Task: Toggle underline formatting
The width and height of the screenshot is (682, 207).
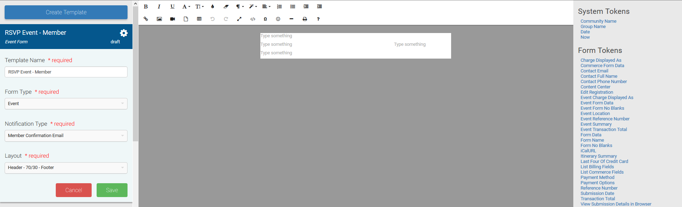Action: pos(172,7)
